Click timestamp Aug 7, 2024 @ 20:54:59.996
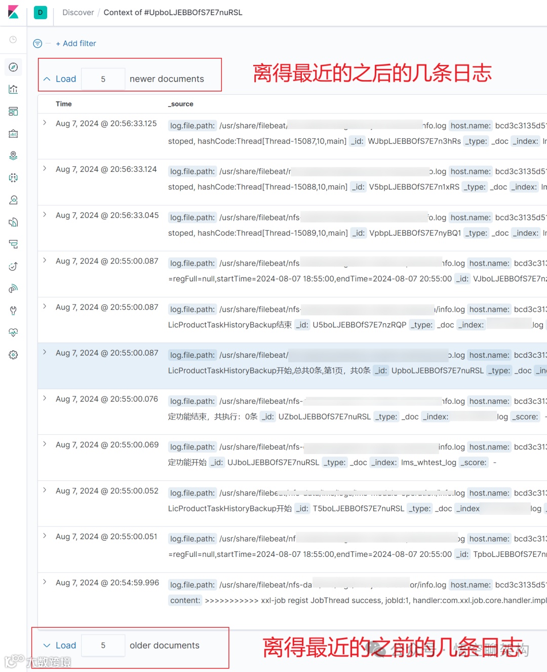This screenshot has width=547, height=672. point(107,583)
